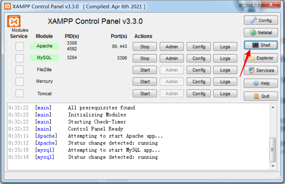Click the XAMPP logo in the panel header
The width and height of the screenshot is (285, 184).
point(14,21)
